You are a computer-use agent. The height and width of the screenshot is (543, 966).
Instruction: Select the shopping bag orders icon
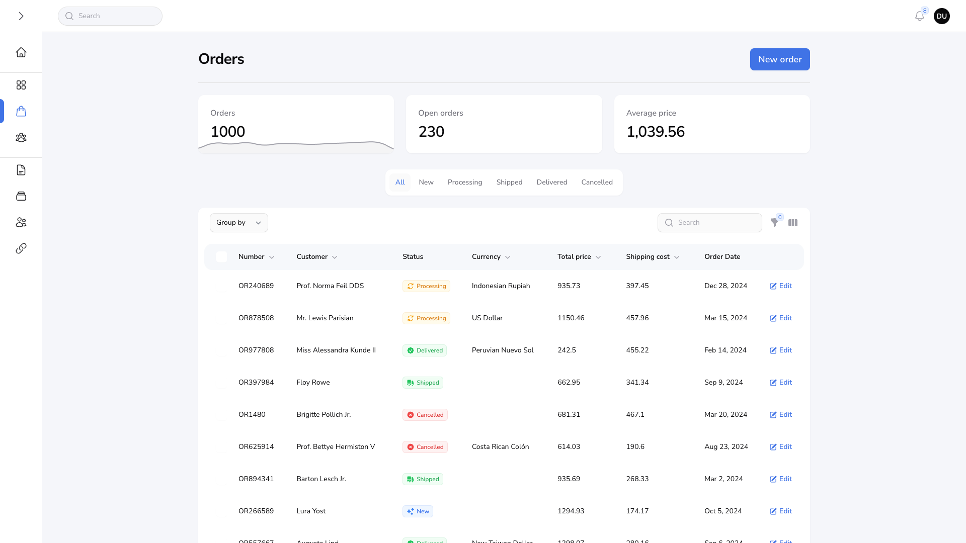(21, 111)
